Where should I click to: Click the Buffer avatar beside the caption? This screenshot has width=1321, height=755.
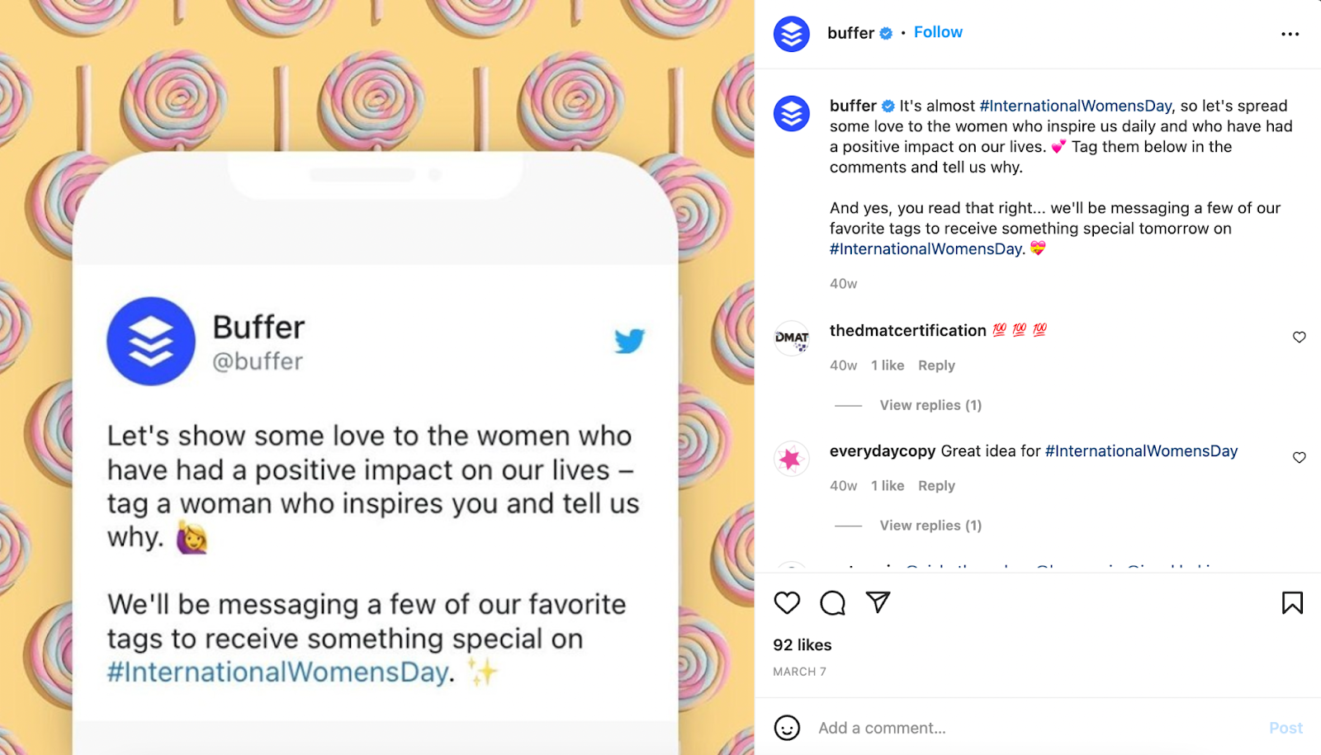click(x=791, y=114)
